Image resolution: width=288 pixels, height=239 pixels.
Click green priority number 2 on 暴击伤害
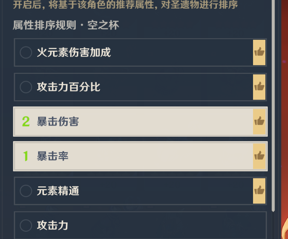click(26, 122)
